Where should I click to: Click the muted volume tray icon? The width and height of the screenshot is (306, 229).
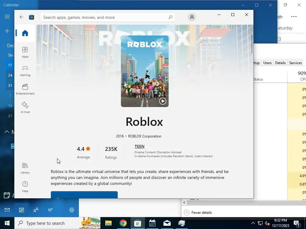click(267, 223)
